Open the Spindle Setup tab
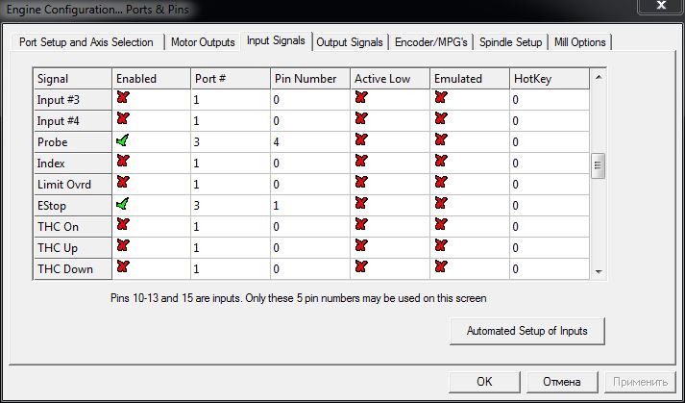Image resolution: width=685 pixels, height=403 pixels. pyautogui.click(x=511, y=42)
